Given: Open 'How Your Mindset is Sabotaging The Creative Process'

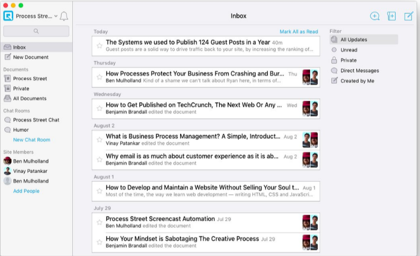Looking at the screenshot, I should pos(206,242).
